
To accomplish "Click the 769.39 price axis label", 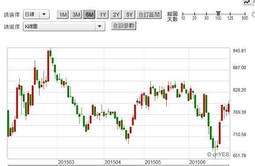I will [x=239, y=112].
